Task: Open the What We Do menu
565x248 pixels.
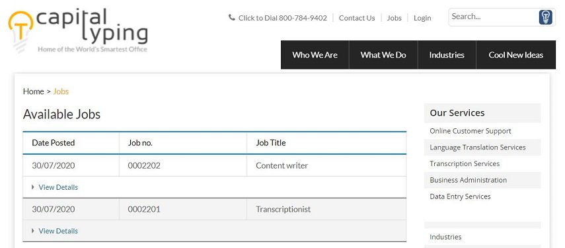Action: 383,55
